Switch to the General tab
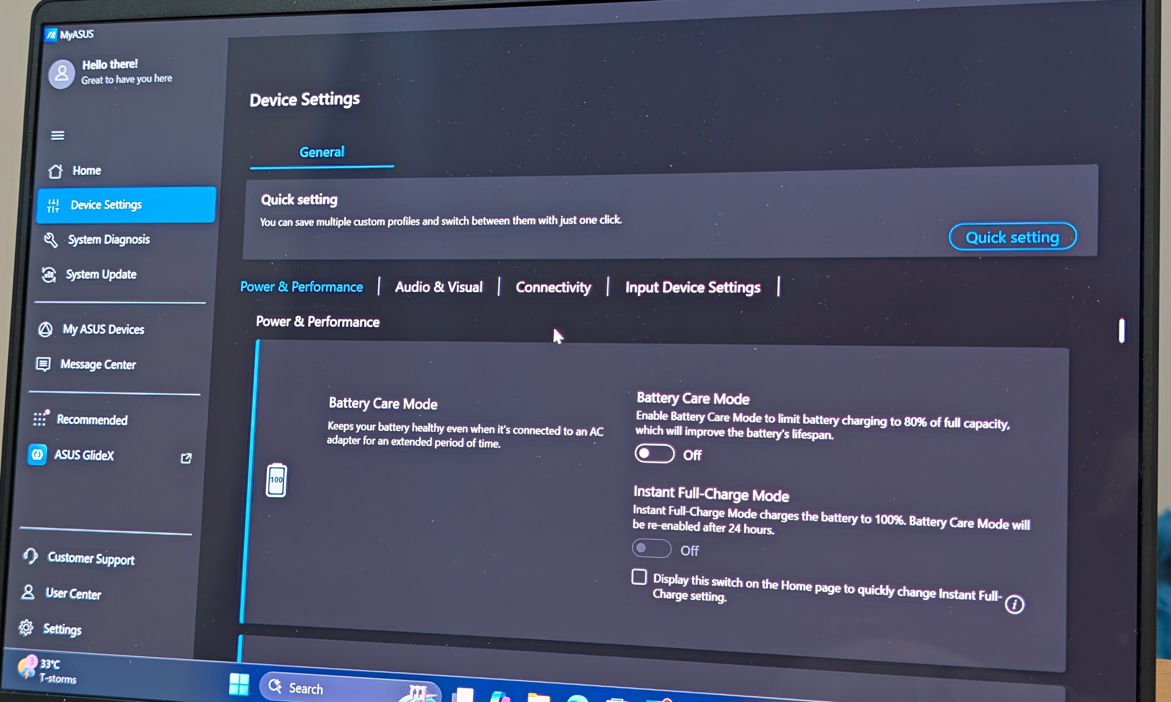 322,152
